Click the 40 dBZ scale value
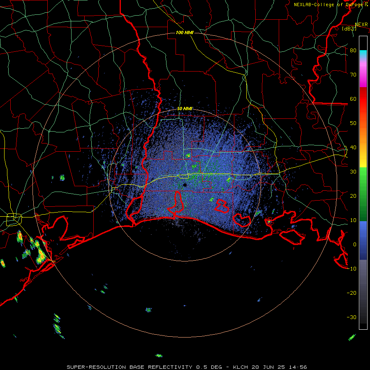The width and height of the screenshot is (370, 370). tap(353, 147)
